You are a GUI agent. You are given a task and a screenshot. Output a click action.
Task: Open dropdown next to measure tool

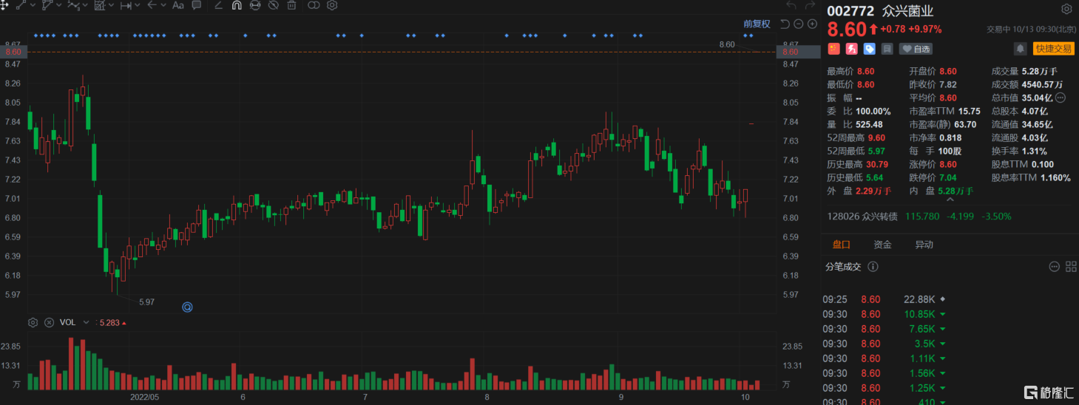tap(138, 5)
